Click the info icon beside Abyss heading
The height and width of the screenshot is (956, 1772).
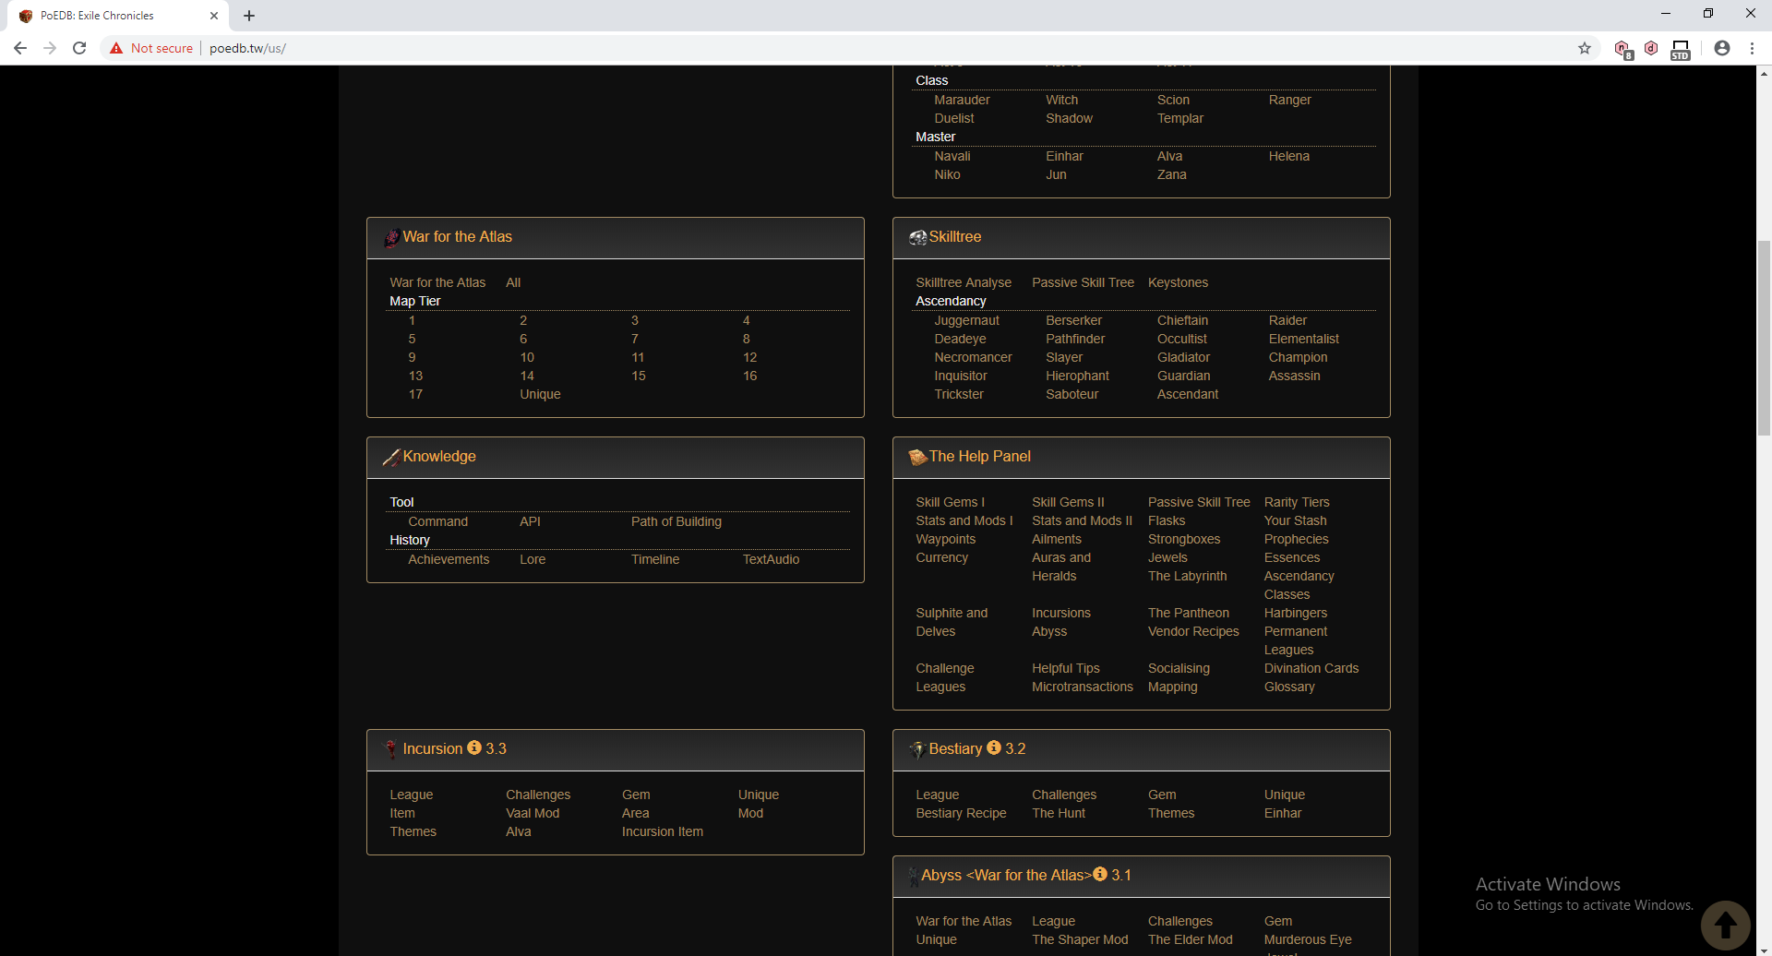click(x=1100, y=874)
